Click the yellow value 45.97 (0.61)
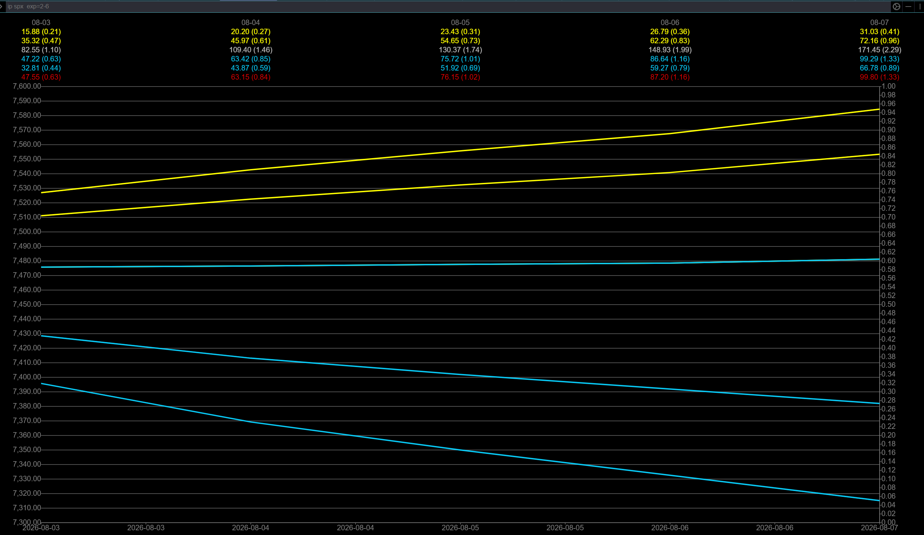 251,41
